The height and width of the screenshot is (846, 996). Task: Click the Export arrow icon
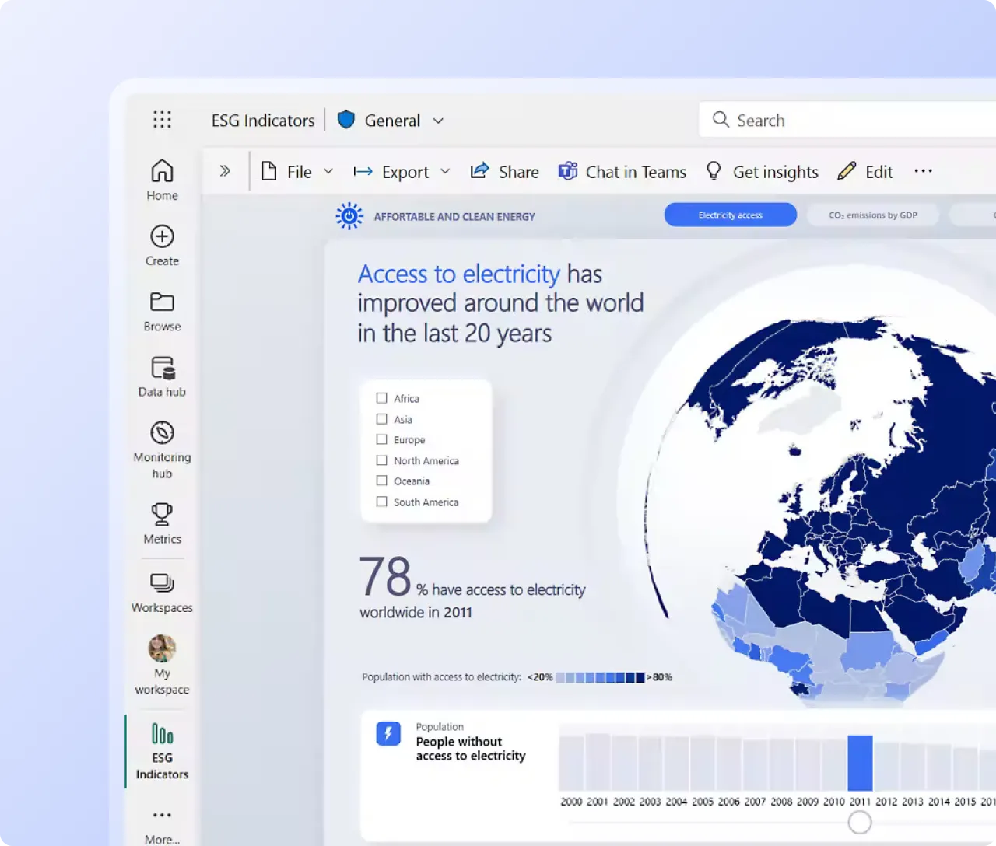[x=363, y=171]
